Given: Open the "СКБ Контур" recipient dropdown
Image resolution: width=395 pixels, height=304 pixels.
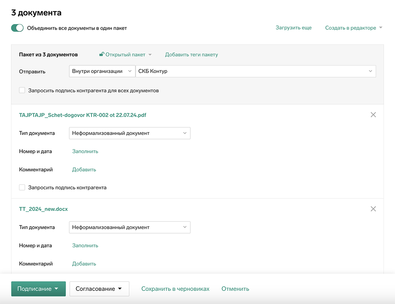Looking at the screenshot, I should (x=256, y=71).
